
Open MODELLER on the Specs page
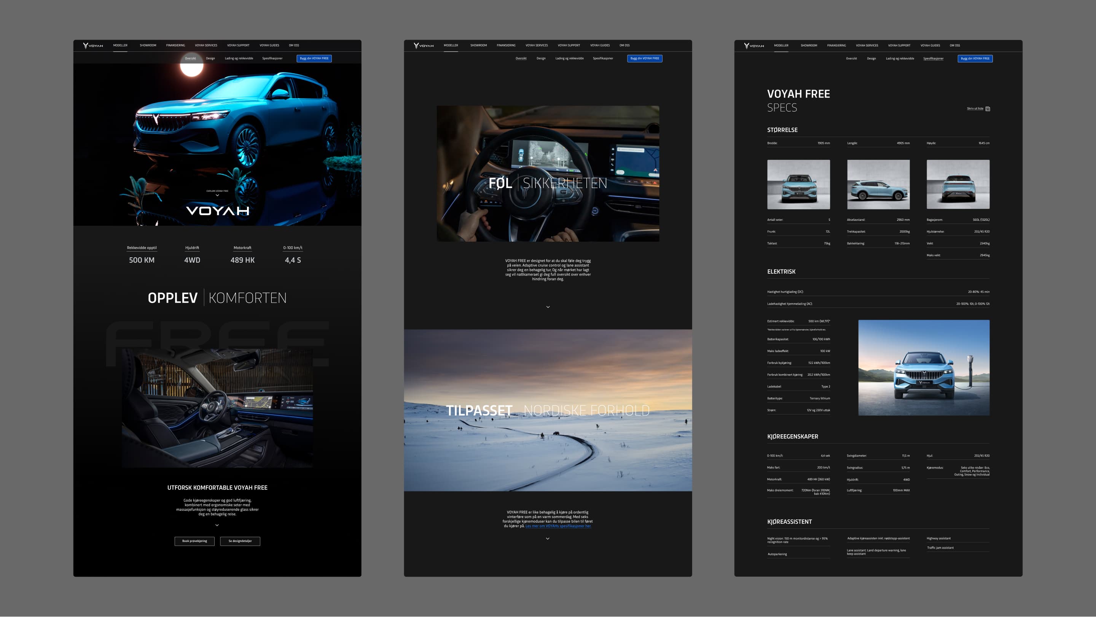point(781,46)
